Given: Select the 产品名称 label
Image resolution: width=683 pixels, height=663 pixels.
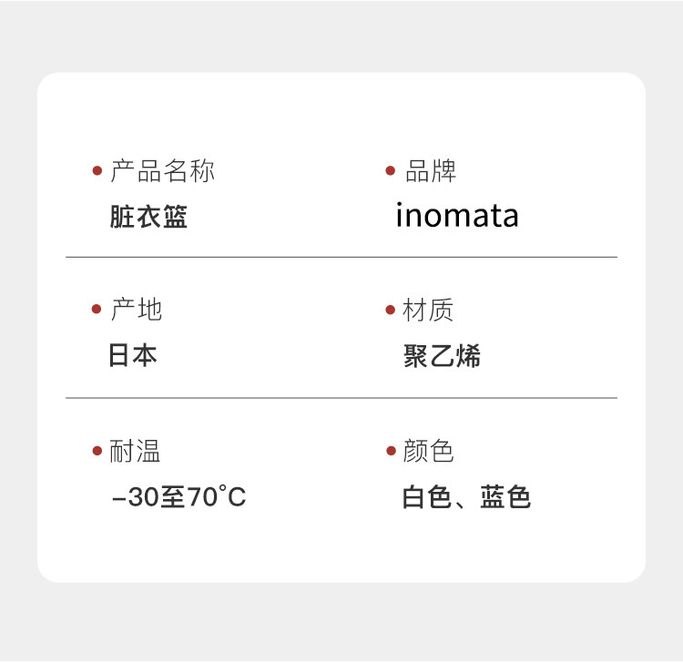Looking at the screenshot, I should point(162,171).
